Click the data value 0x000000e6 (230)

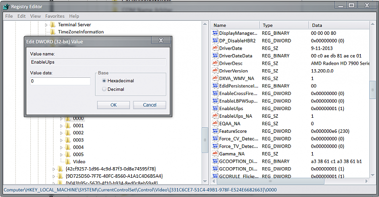(330, 131)
